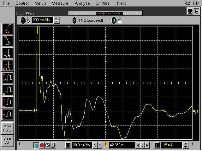
Task: Select the period measurement icon
Action: point(8,53)
